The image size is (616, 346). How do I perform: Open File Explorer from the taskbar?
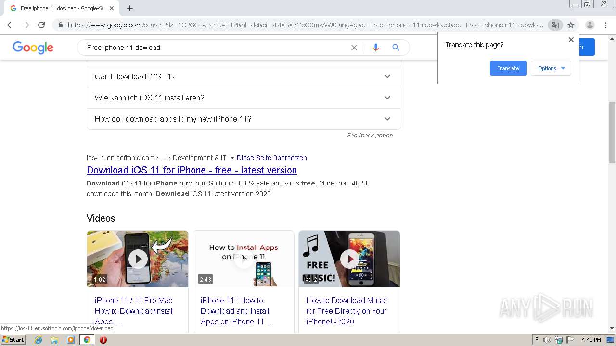(54, 340)
